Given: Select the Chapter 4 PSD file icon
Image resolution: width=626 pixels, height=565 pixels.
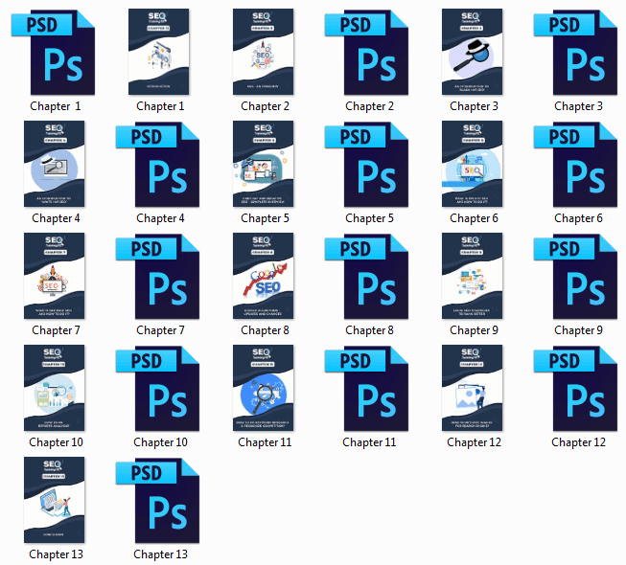Looking at the screenshot, I should [160, 163].
